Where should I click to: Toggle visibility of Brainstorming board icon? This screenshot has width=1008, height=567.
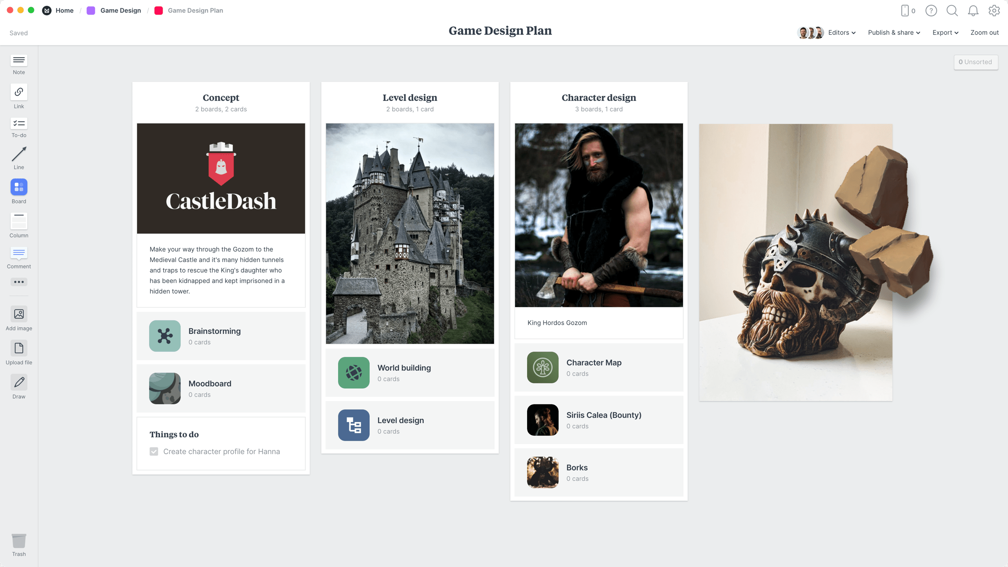click(164, 336)
